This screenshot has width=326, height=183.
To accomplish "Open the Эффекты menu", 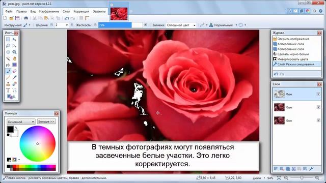I will pyautogui.click(x=99, y=11).
